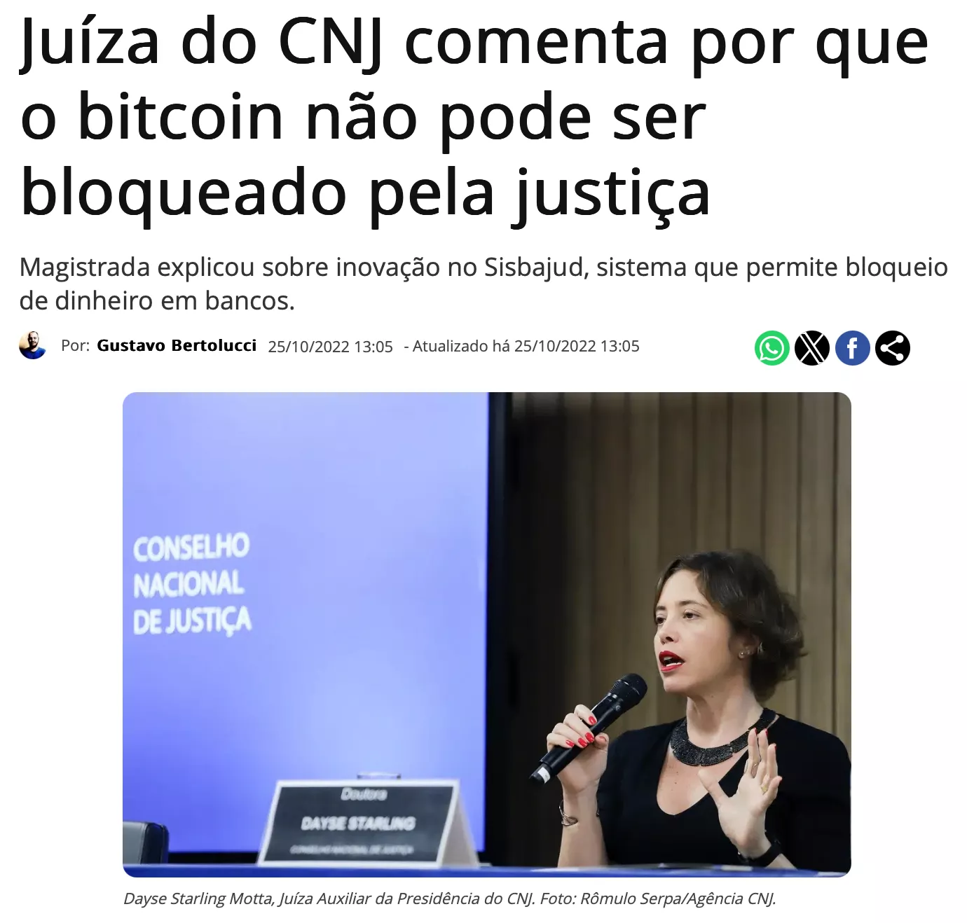Click the 'Atualizado há' timestamp
The width and height of the screenshot is (967, 923).
click(x=522, y=346)
